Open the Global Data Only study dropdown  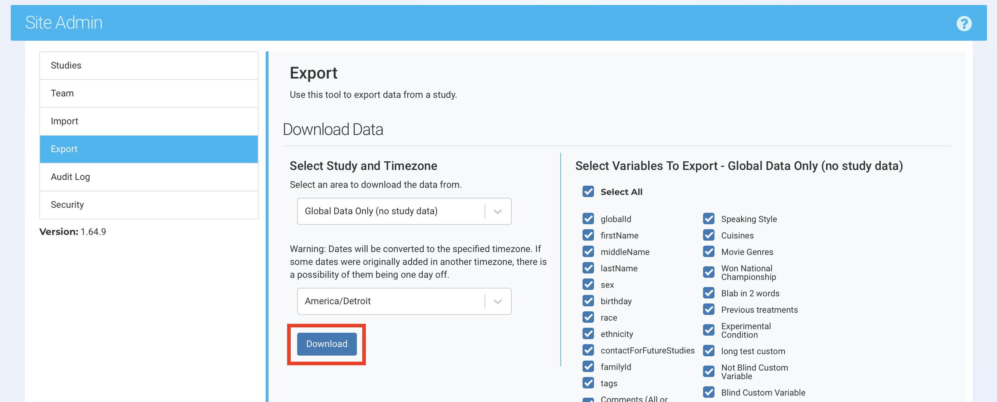coord(391,211)
